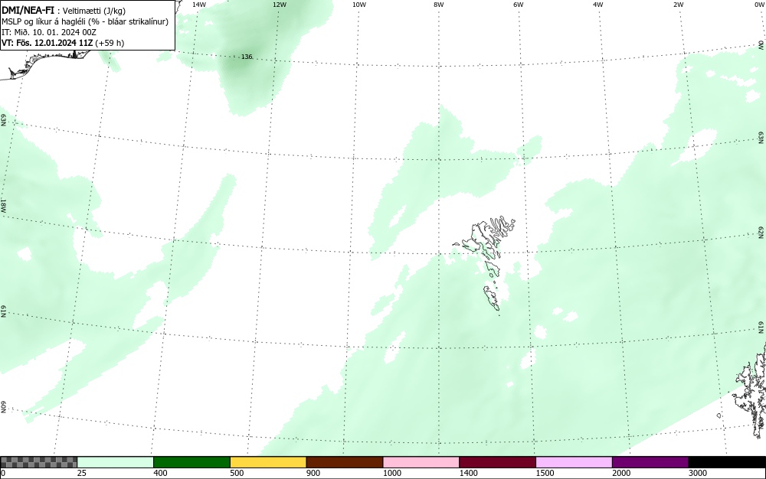
Task: Click the yellow 500–900 legend swatch
Action: pyautogui.click(x=268, y=462)
